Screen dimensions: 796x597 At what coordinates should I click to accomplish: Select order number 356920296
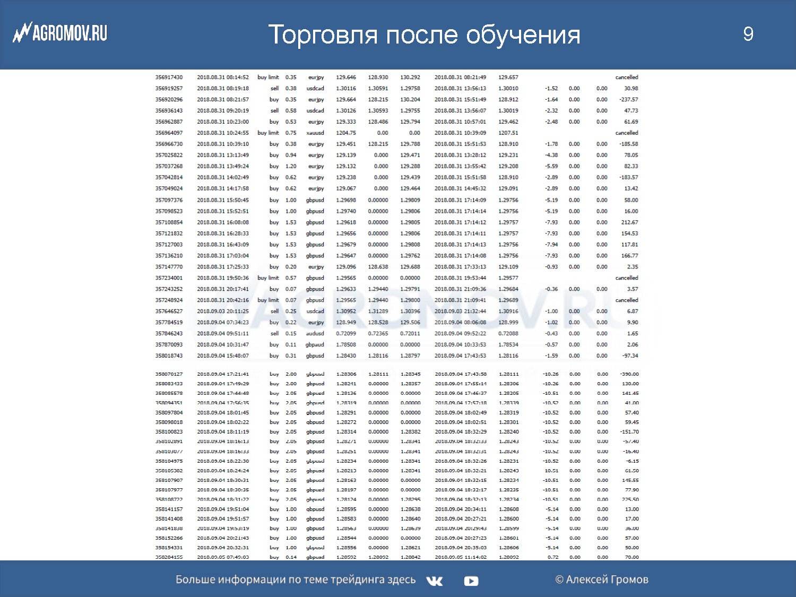point(169,100)
